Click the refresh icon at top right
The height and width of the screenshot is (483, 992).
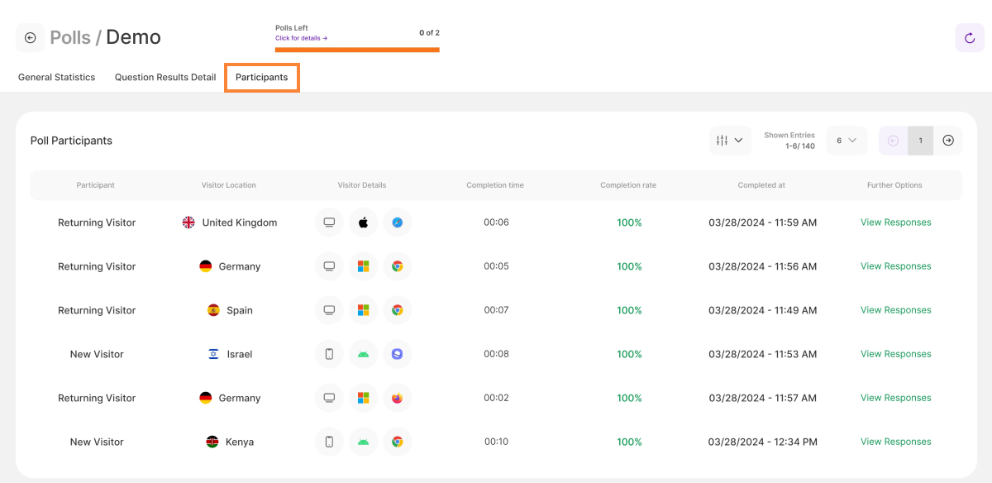click(x=970, y=37)
